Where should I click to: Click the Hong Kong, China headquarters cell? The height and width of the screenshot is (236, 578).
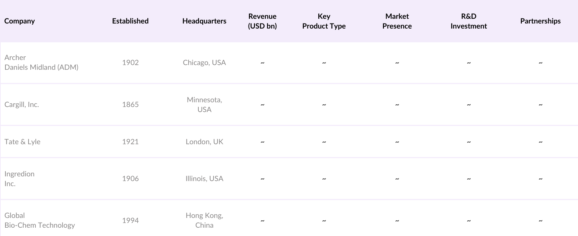[204, 220]
